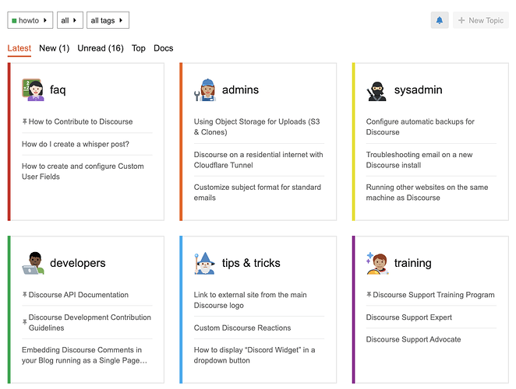Click pin icon beside How to Contribute
This screenshot has width=516, height=389.
tap(24, 121)
